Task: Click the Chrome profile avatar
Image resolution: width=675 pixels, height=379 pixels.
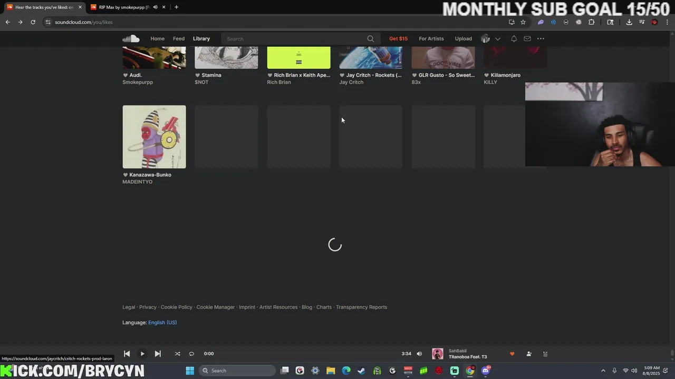Action: [x=654, y=22]
